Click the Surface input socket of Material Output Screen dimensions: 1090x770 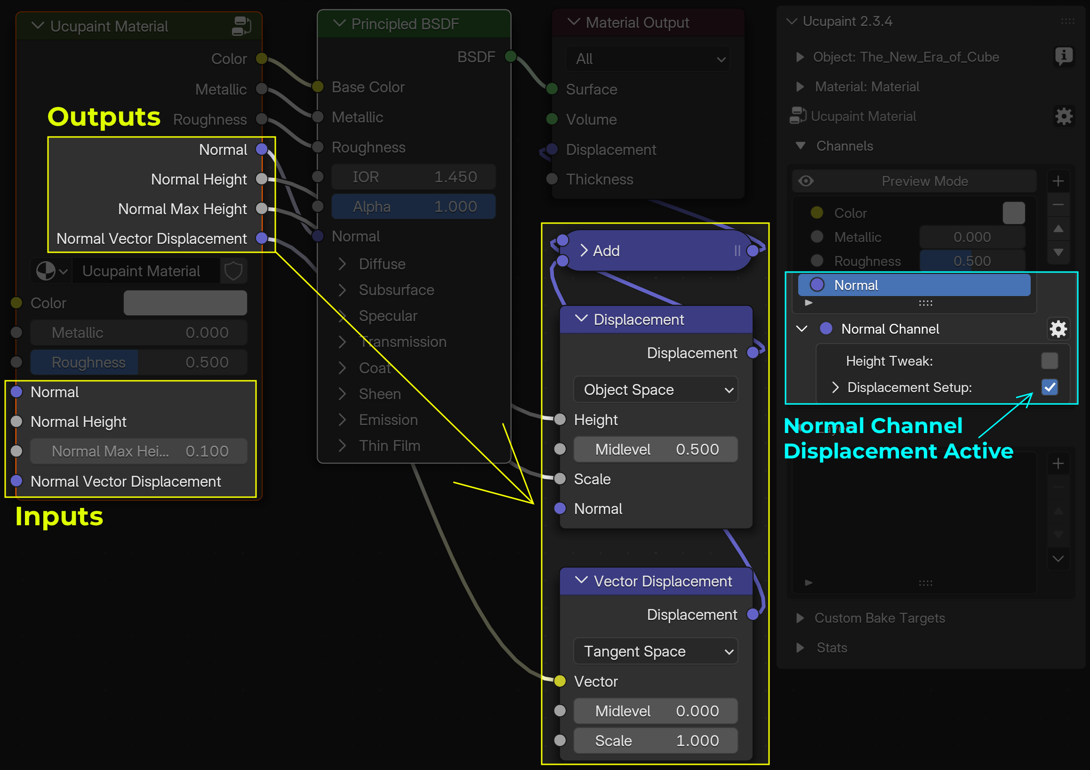tap(552, 89)
